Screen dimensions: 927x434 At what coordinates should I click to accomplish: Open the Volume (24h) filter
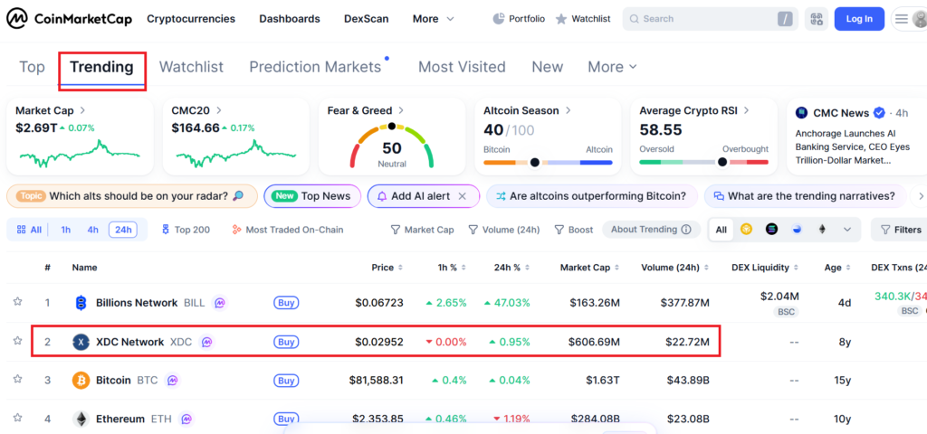click(503, 230)
